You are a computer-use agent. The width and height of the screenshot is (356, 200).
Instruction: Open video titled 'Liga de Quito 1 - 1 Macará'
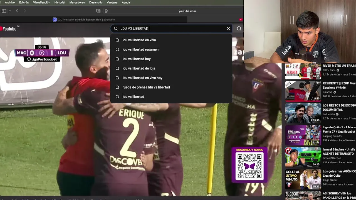coord(339,129)
